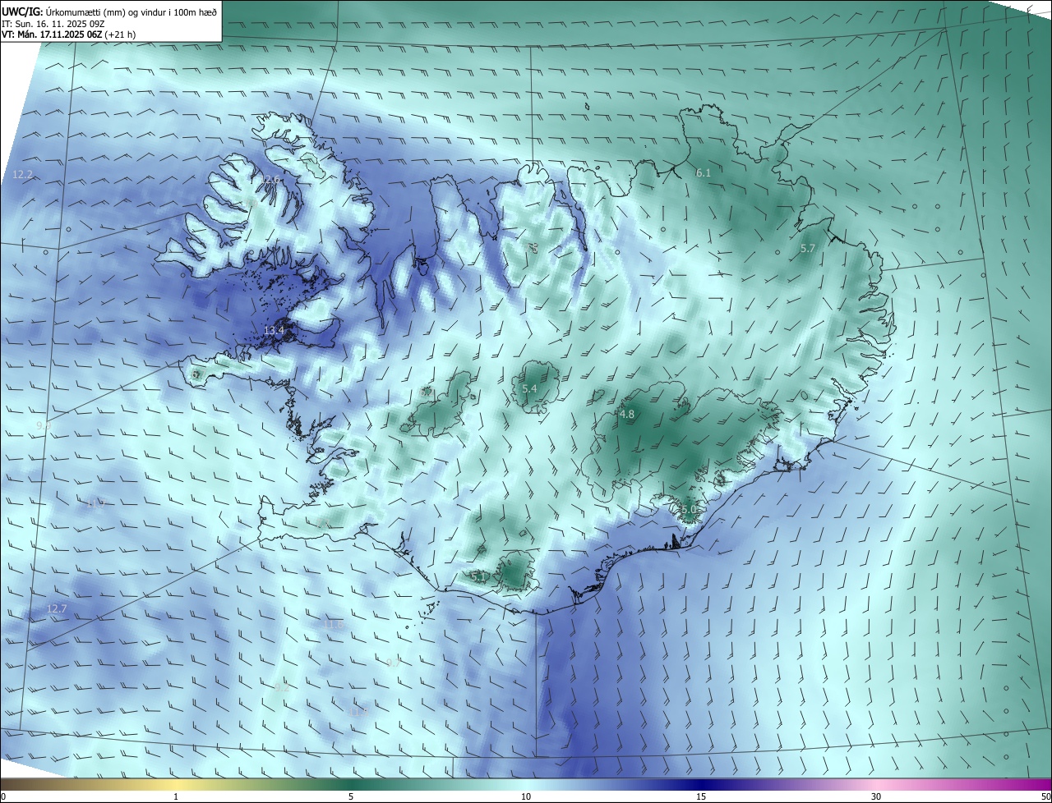Click the 5.7 value near the east coast
Viewport: 1052px width, 803px height.
tap(807, 248)
